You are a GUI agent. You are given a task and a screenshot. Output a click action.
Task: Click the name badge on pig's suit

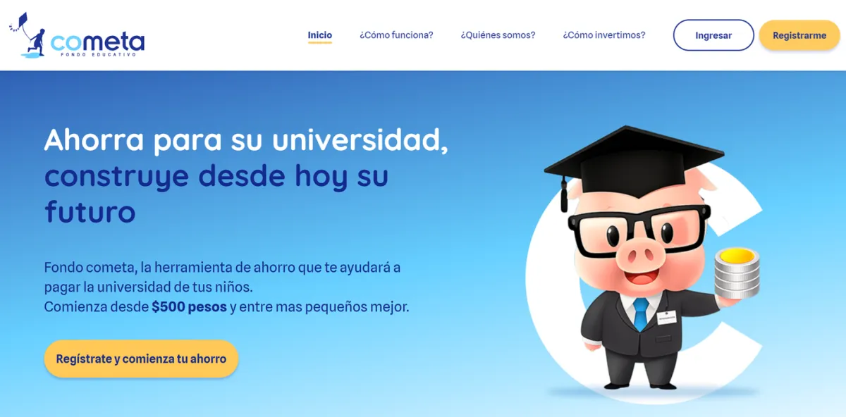point(666,318)
